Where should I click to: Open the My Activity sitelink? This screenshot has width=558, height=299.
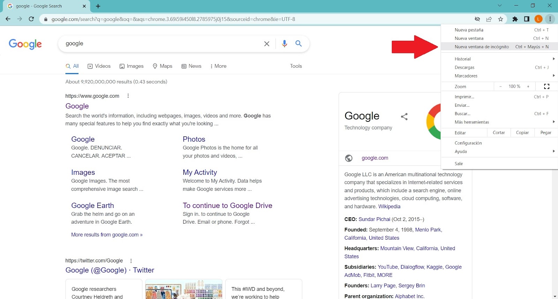[x=200, y=172]
